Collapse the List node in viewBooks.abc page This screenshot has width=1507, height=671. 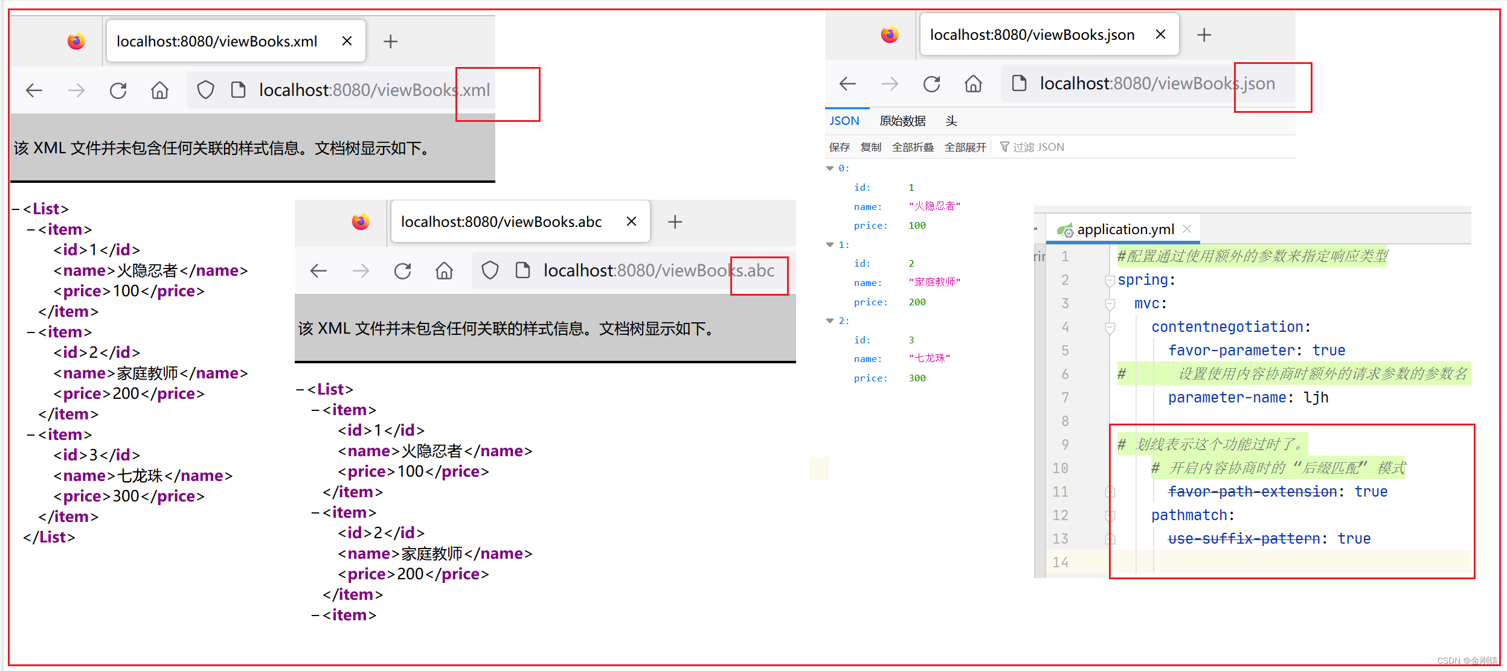(x=300, y=390)
